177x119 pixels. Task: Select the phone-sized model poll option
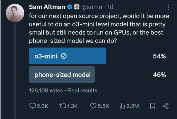pyautogui.click(x=62, y=74)
